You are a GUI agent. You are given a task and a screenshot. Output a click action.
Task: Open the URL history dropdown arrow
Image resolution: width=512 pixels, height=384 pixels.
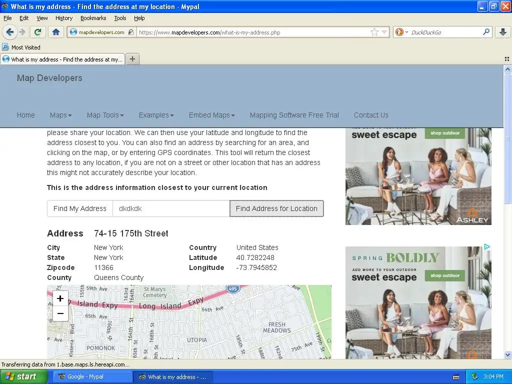tap(384, 32)
